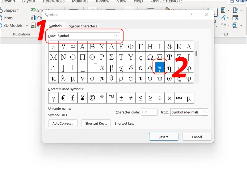Image resolution: width=247 pixels, height=185 pixels.
Task: Pick capital Pi Π symbol
Action: [x=82, y=57]
